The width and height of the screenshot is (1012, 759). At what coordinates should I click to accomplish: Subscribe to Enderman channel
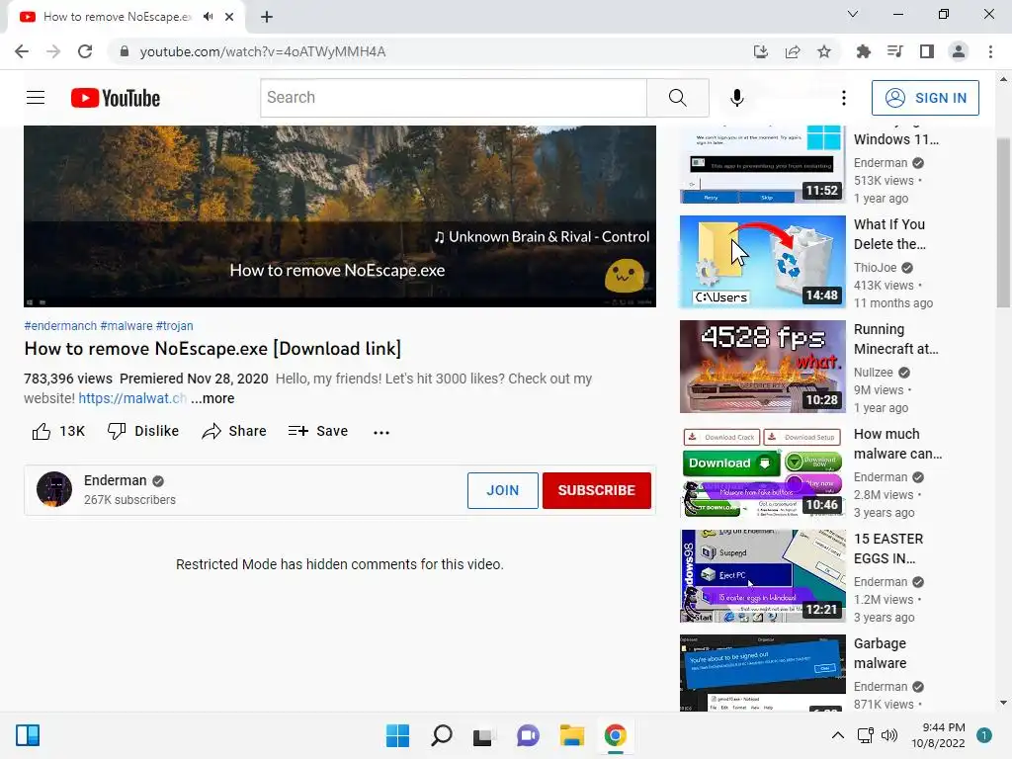point(596,490)
